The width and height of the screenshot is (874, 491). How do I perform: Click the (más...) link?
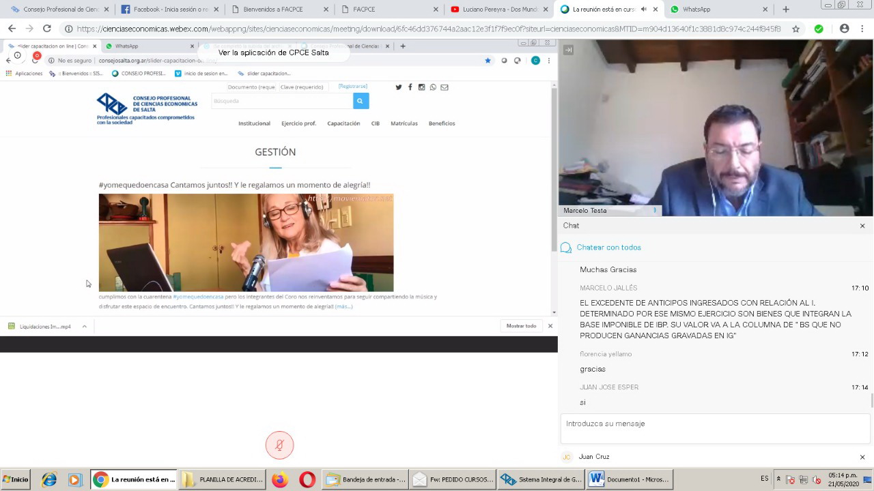click(343, 306)
